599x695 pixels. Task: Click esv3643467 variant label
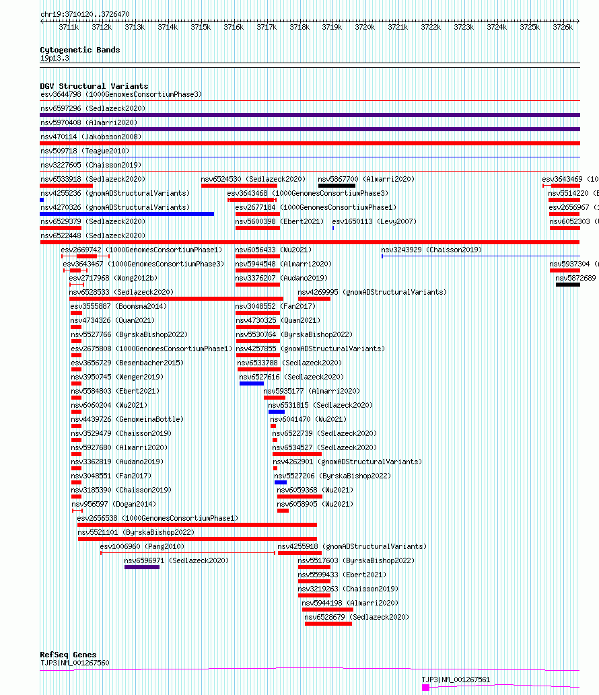[x=143, y=264]
